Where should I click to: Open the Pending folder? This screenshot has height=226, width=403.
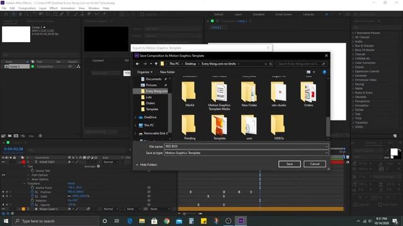pyautogui.click(x=190, y=127)
